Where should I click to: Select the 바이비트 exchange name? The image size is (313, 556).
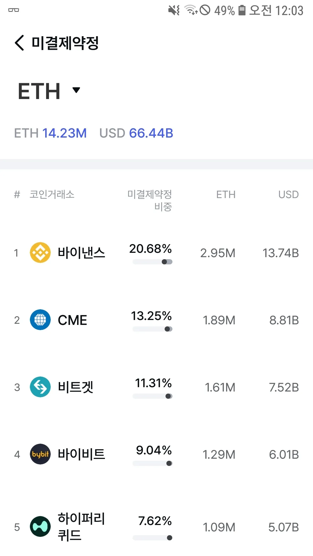click(81, 454)
